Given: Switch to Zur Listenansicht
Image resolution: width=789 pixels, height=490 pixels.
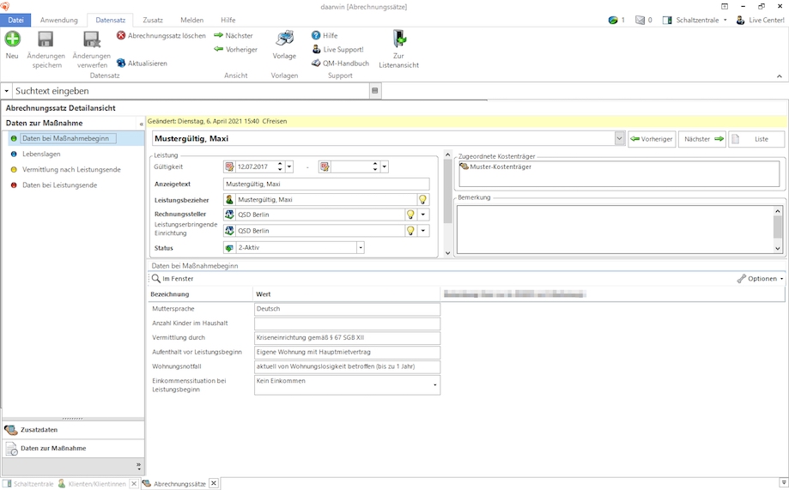Looking at the screenshot, I should (x=398, y=49).
